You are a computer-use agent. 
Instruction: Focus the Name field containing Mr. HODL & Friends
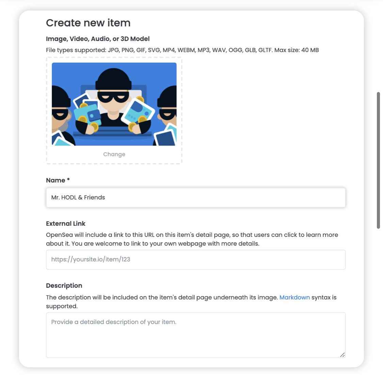point(195,197)
